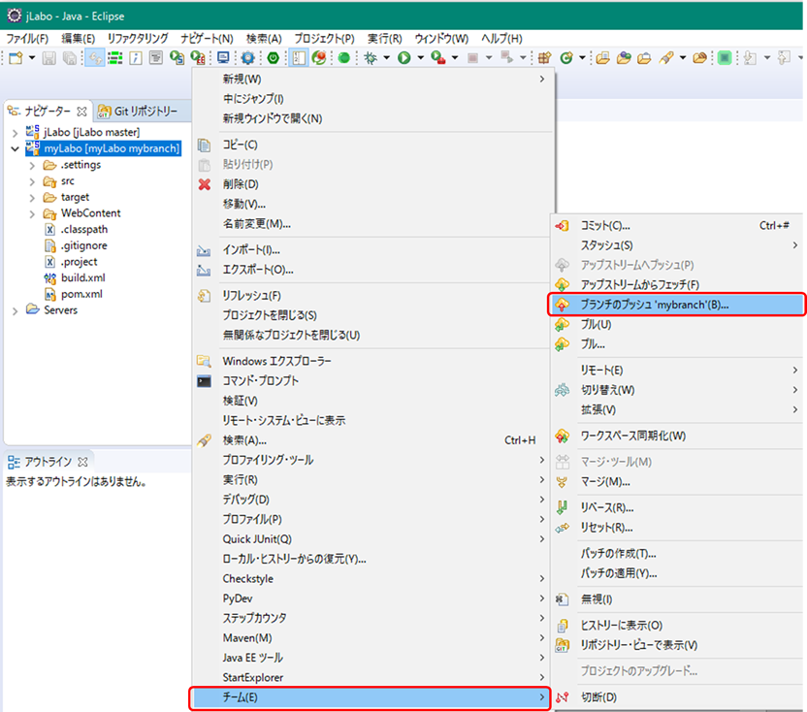Close the アウトライン view tab
The image size is (807, 712).
point(82,462)
